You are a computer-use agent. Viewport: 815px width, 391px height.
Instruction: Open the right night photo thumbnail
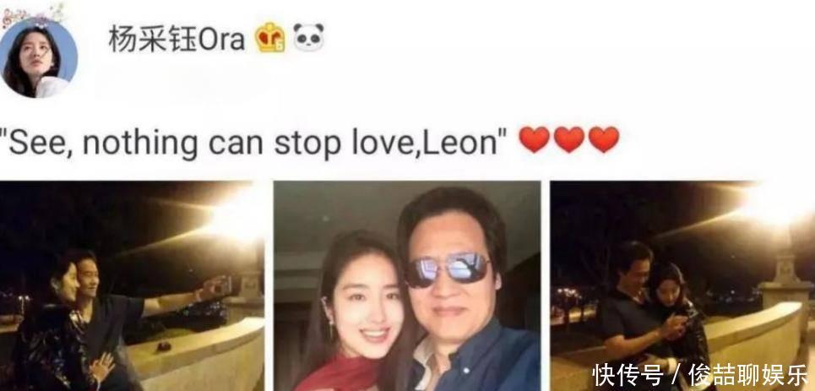point(682,286)
